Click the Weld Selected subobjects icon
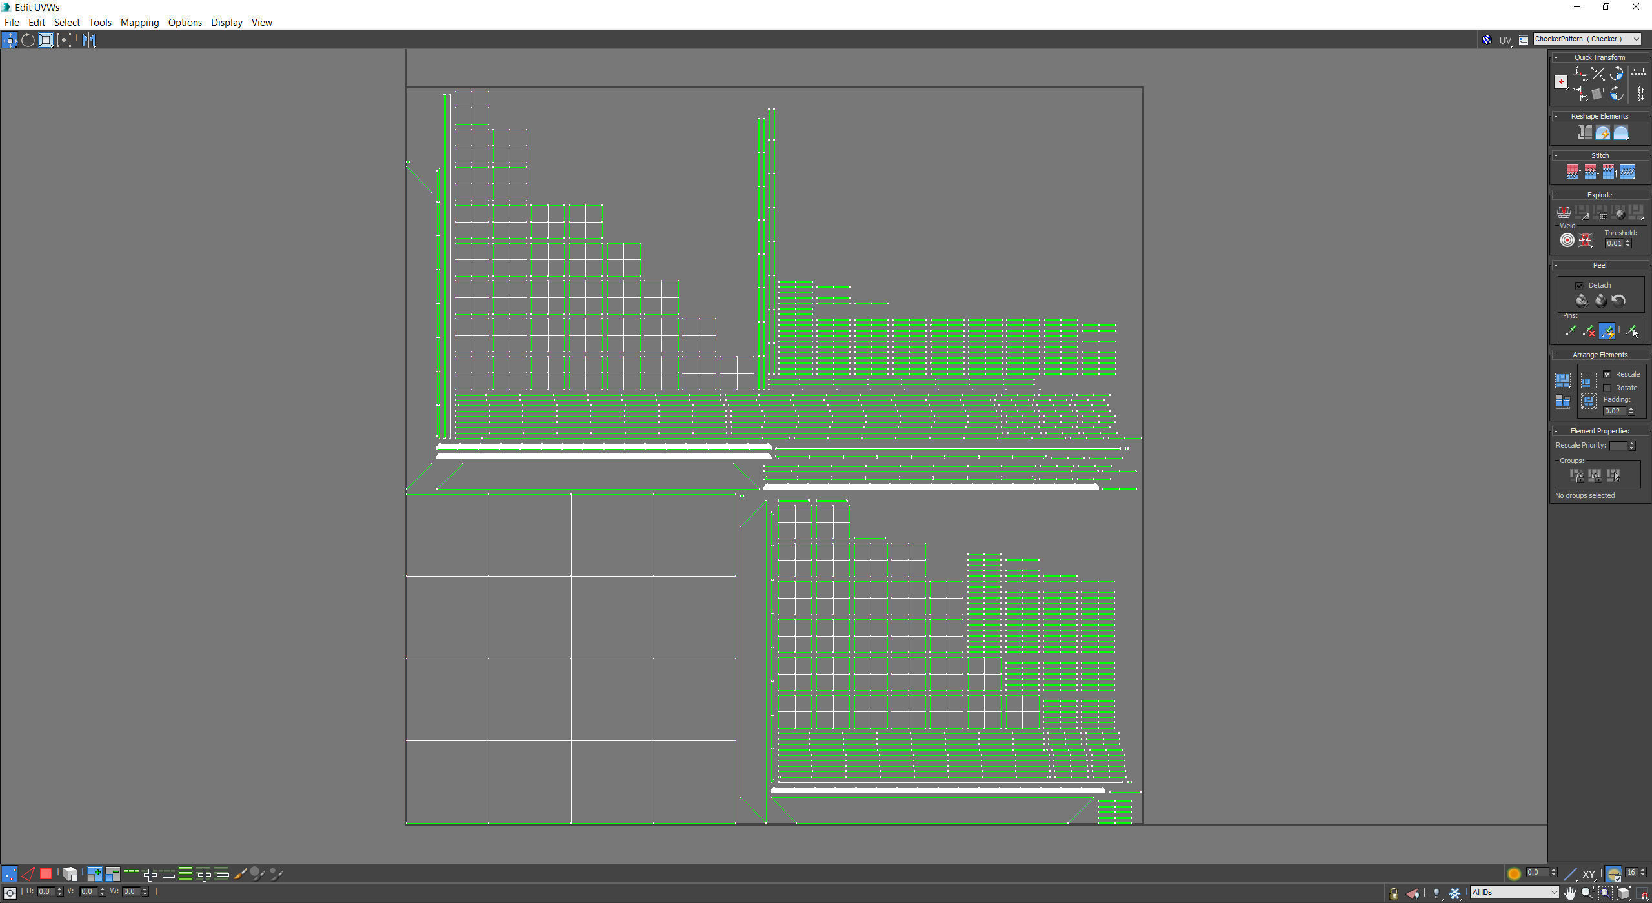The width and height of the screenshot is (1652, 903). click(1586, 241)
